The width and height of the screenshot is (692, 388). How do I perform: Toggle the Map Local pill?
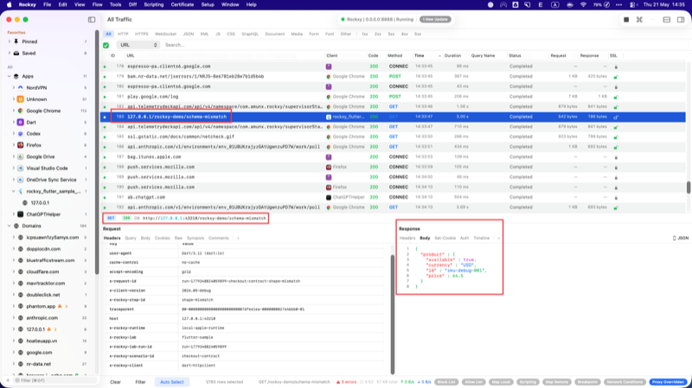pos(501,382)
